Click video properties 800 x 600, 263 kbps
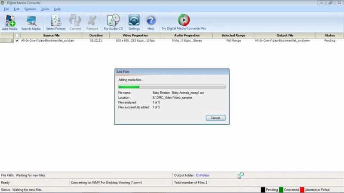344x193 pixels. pyautogui.click(x=135, y=40)
